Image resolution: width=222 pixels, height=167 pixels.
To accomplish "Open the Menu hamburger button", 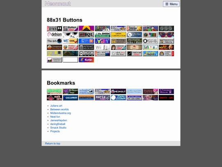I will point(171,4).
